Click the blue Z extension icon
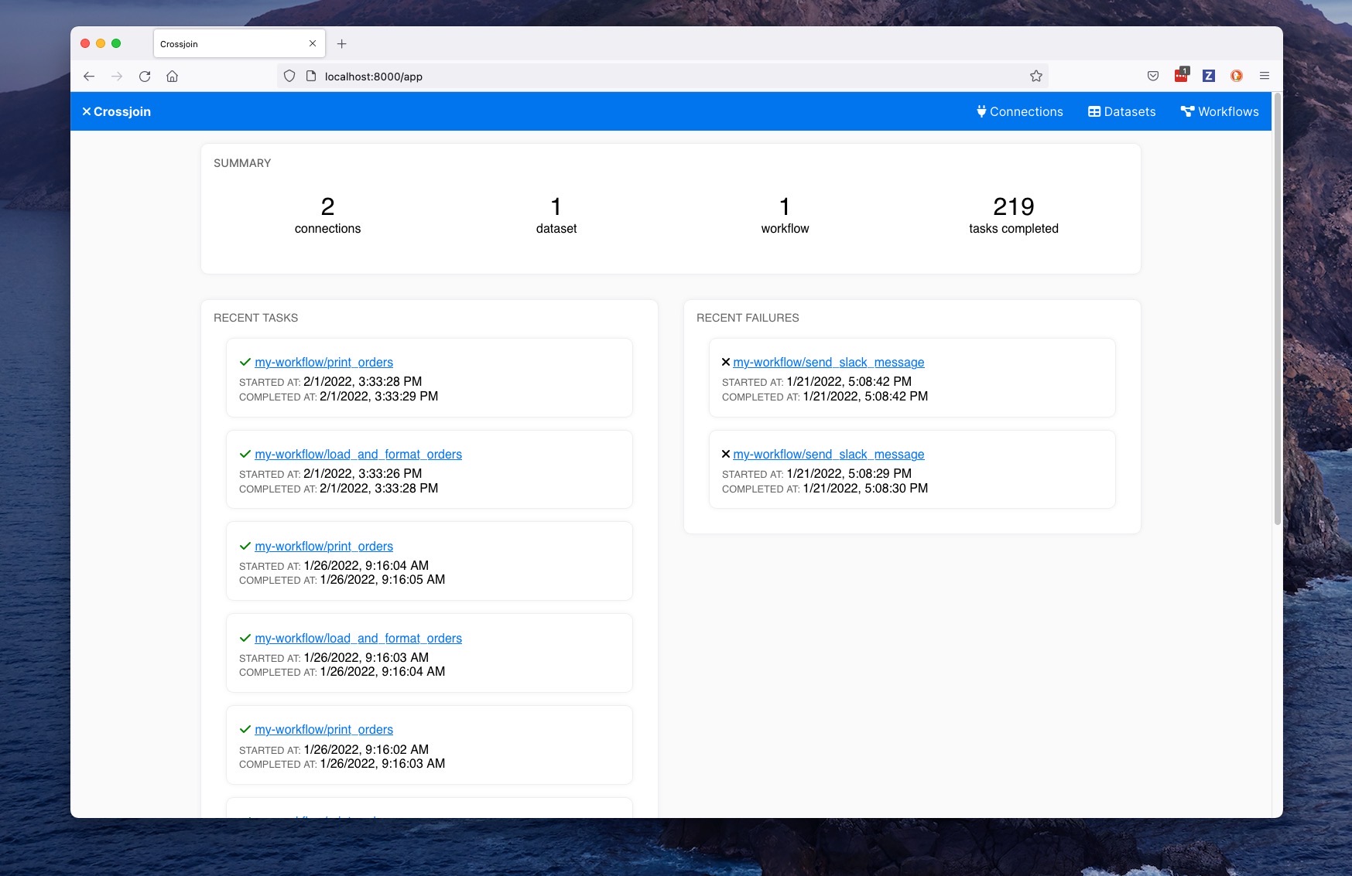The height and width of the screenshot is (876, 1352). (x=1209, y=76)
